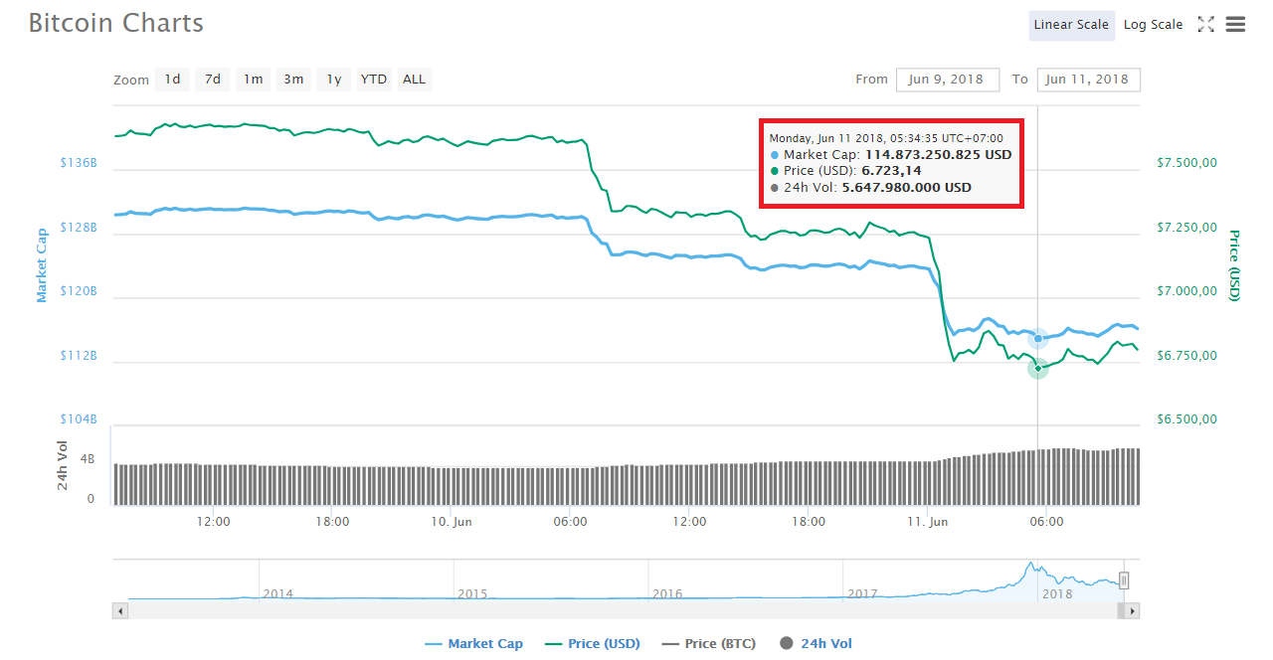Select the YTD zoom range

(374, 80)
